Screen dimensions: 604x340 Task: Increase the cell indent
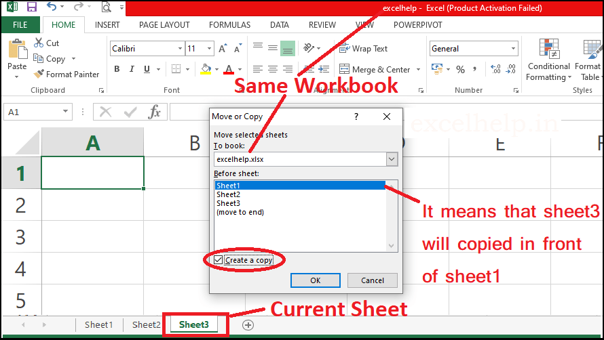click(x=324, y=69)
